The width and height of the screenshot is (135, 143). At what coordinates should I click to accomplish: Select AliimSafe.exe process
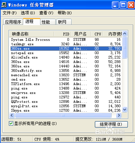click(x=66, y=57)
